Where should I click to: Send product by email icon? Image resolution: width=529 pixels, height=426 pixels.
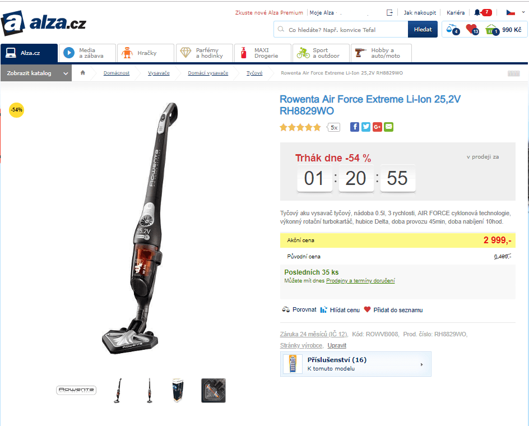[389, 127]
